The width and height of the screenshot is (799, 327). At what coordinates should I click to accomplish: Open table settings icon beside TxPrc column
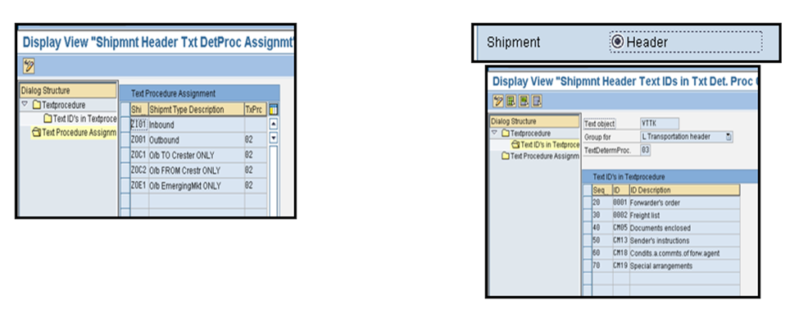(273, 110)
